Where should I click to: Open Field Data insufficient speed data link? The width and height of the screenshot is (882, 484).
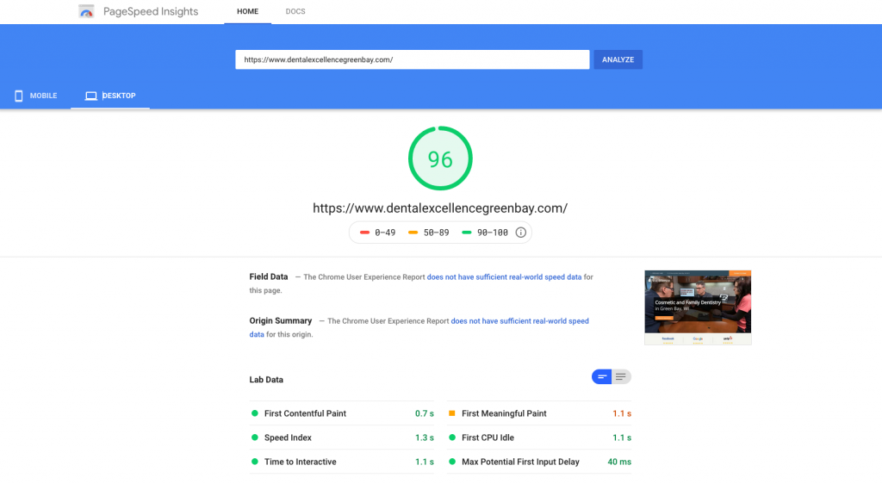(504, 277)
